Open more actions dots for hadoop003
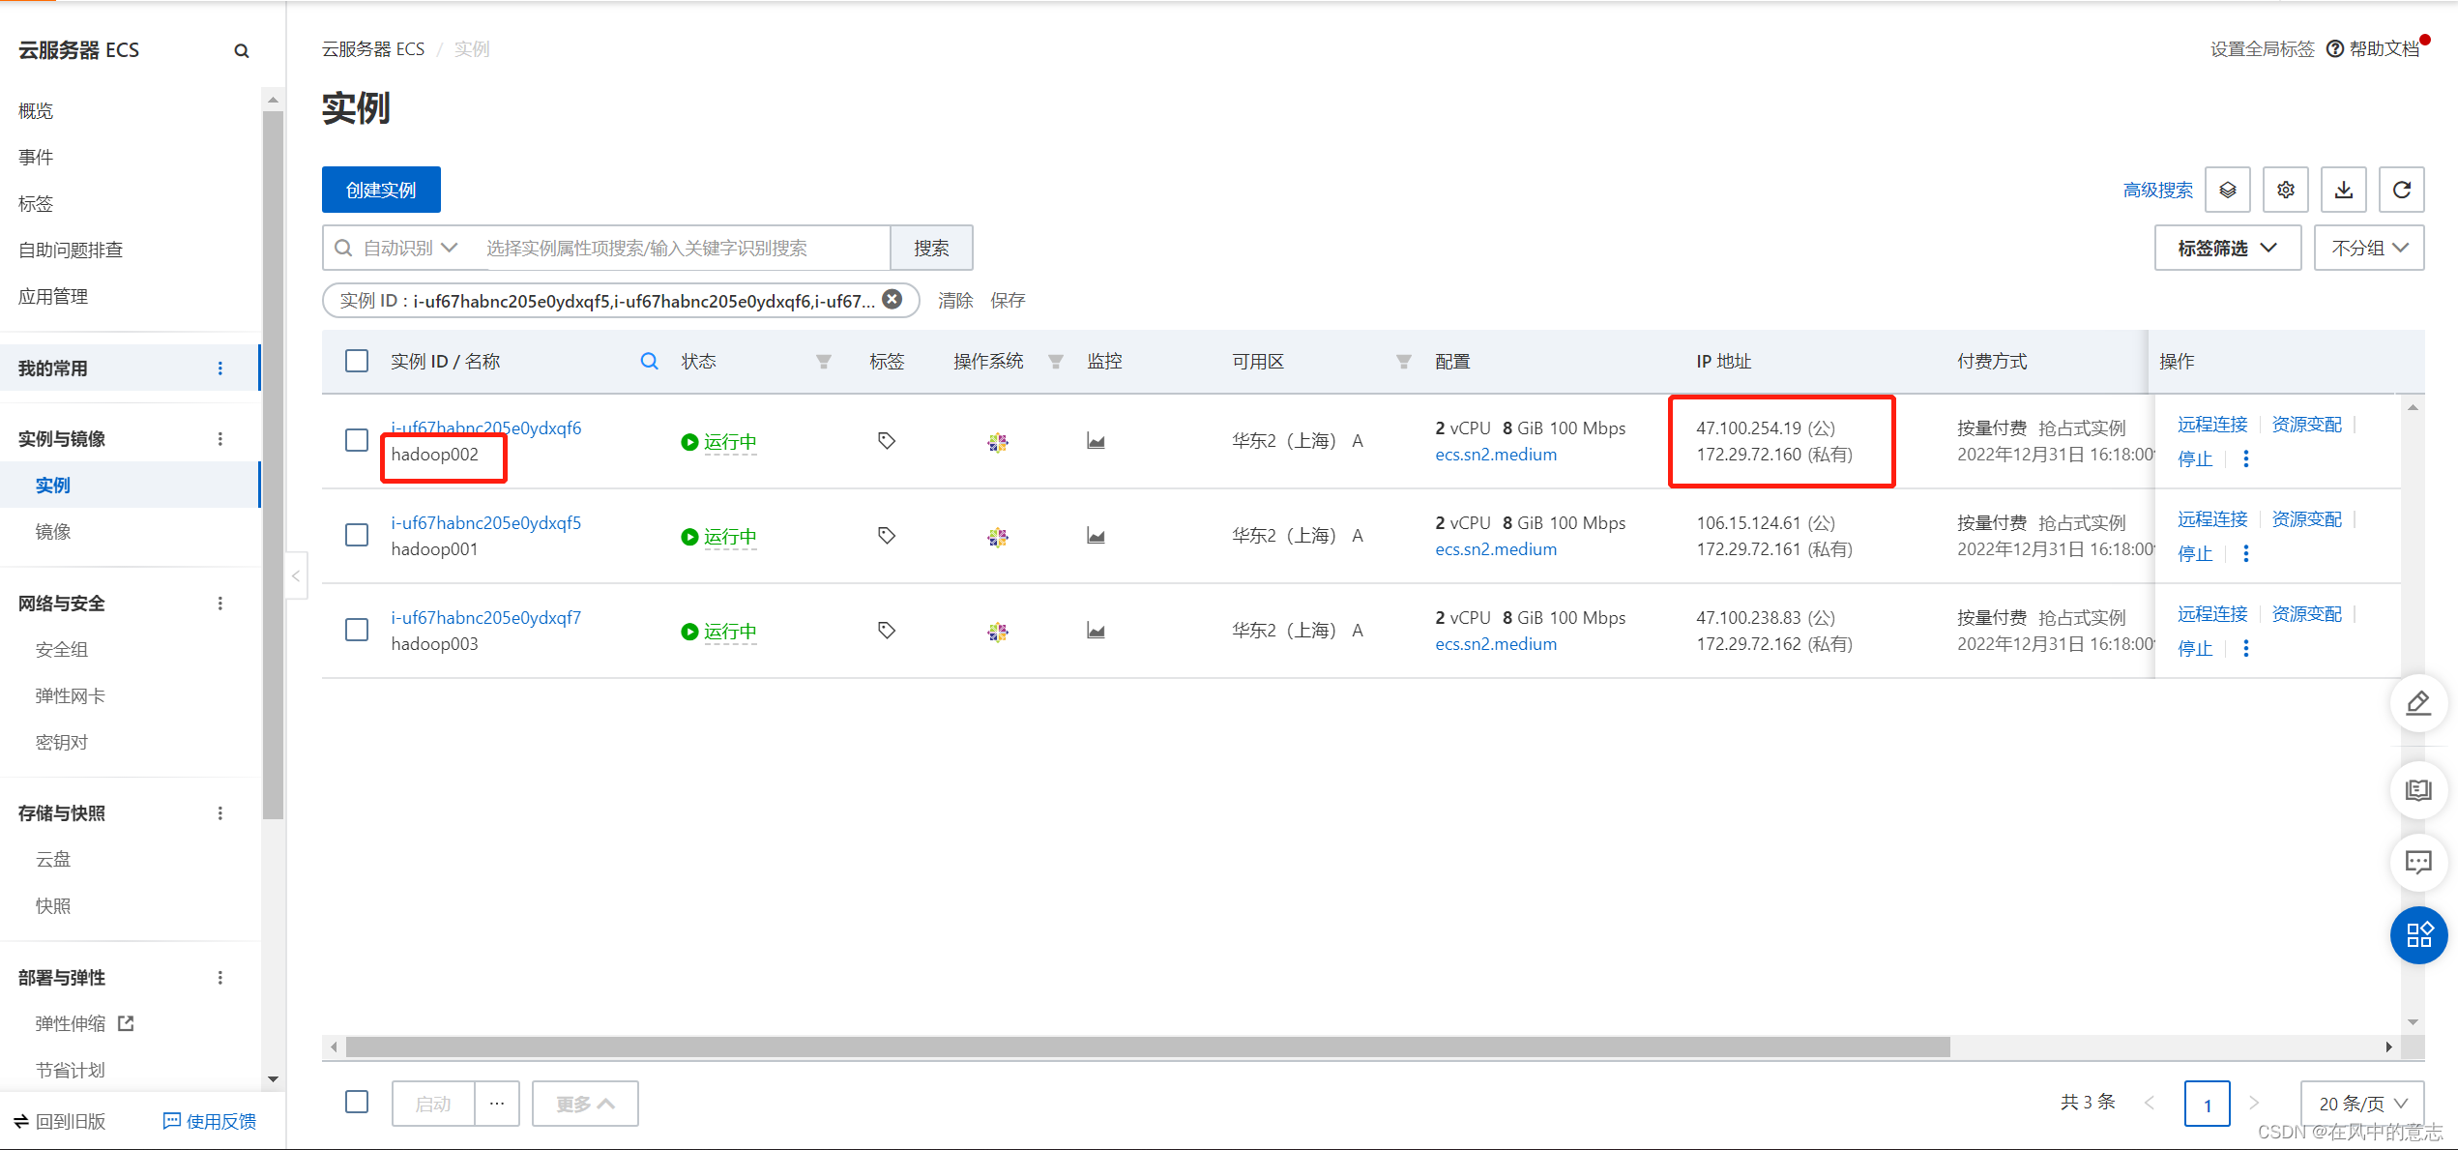This screenshot has width=2458, height=1150. pos(2245,648)
